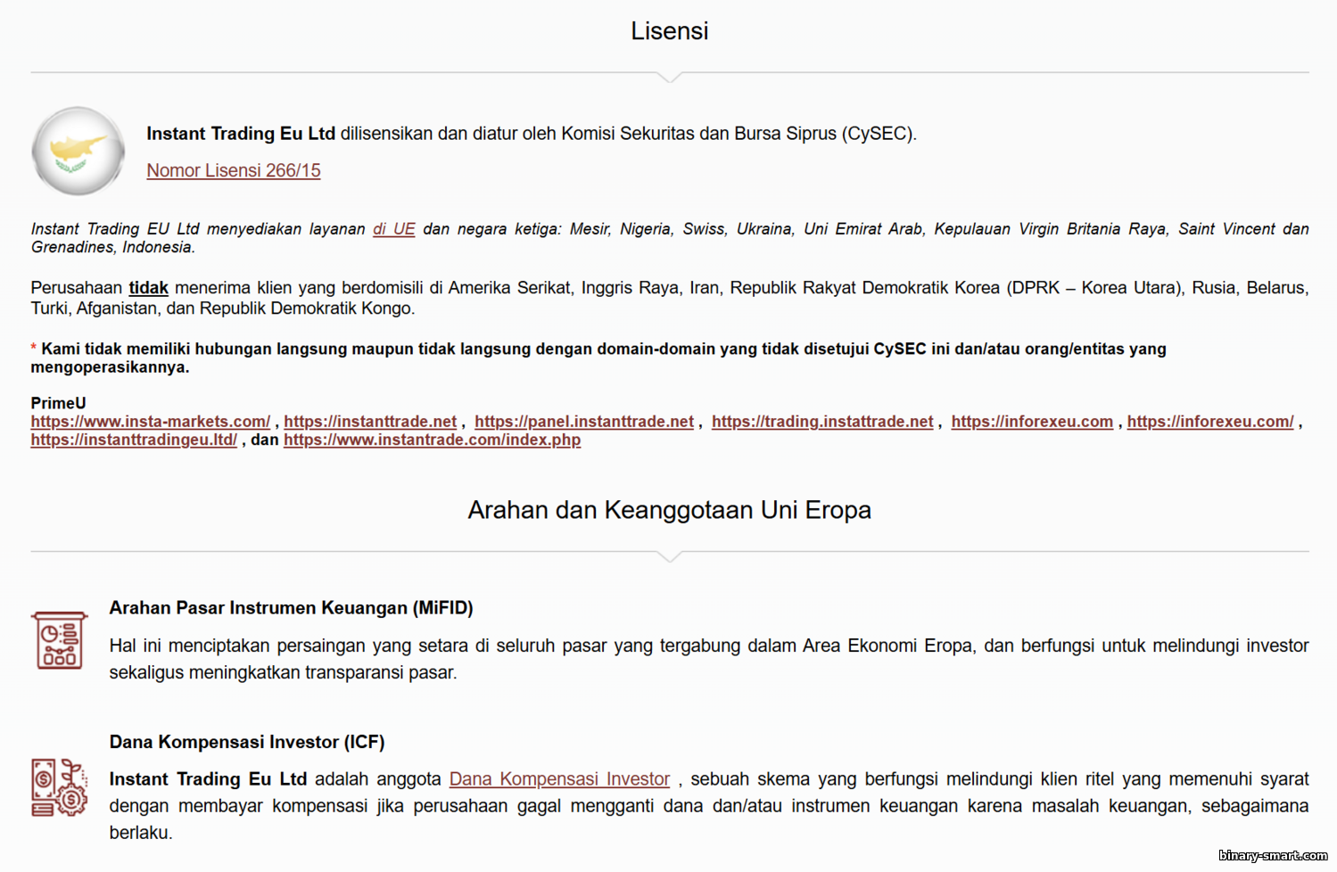Viewport: 1337px width, 872px height.
Task: Click the binary-smart.com watermark
Action: (1273, 855)
